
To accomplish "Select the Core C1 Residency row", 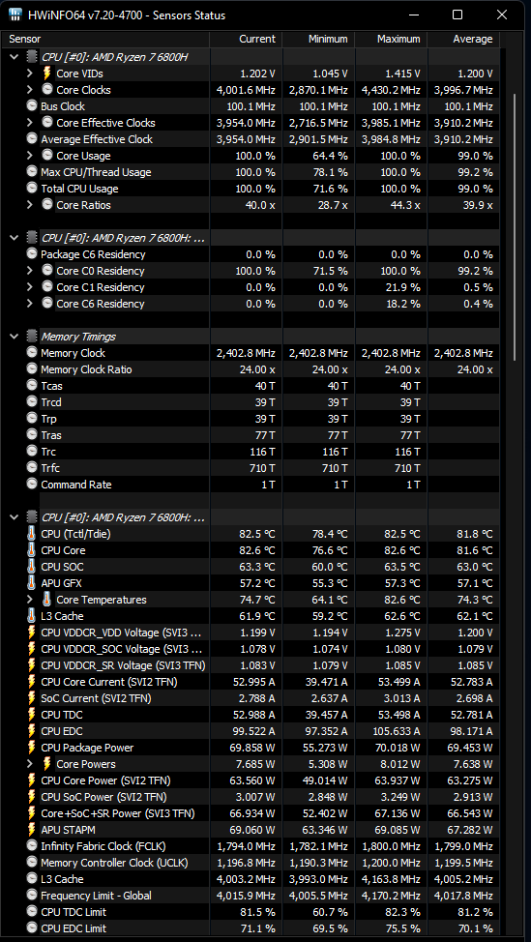I will tap(252, 287).
